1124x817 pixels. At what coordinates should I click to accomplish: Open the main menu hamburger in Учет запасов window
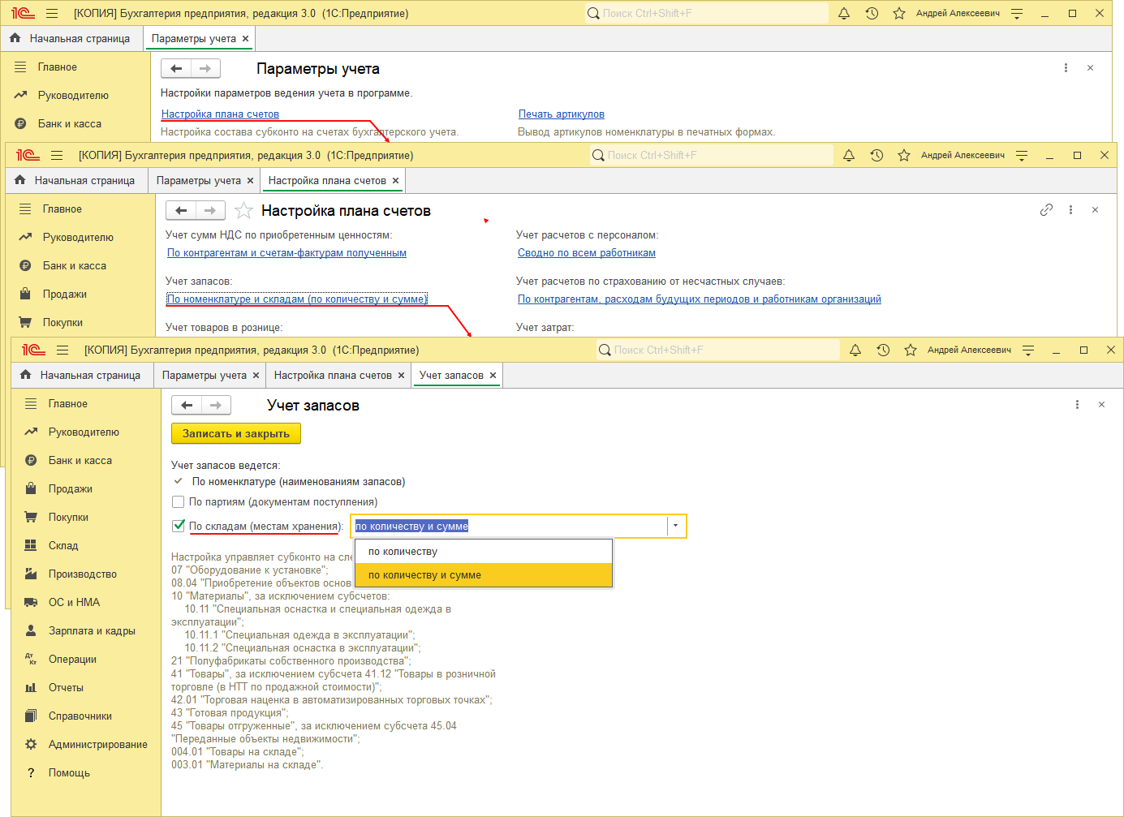[x=62, y=350]
